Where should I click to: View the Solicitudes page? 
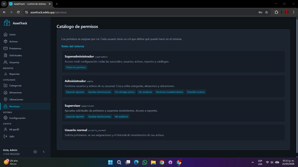pyautogui.click(x=15, y=55)
